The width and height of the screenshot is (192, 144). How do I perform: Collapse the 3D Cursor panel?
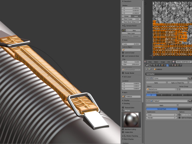[x=123, y=77]
